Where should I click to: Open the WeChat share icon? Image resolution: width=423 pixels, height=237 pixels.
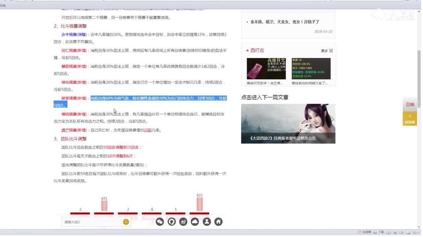tap(160, 222)
